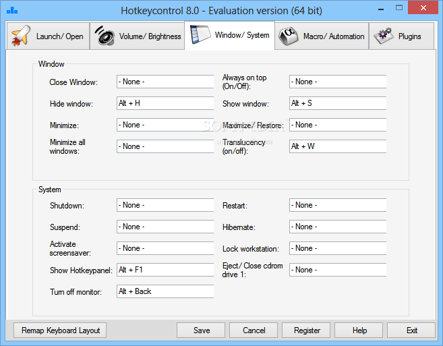443x346 pixels.
Task: Focus the Translucency hotkey field
Action: point(338,146)
